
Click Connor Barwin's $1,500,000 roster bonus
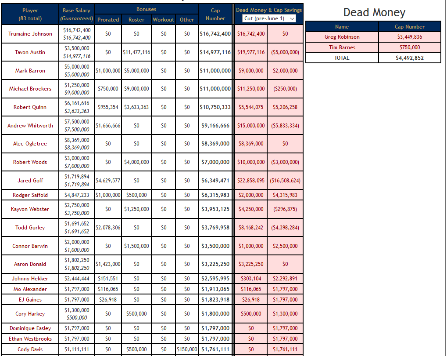pos(136,246)
